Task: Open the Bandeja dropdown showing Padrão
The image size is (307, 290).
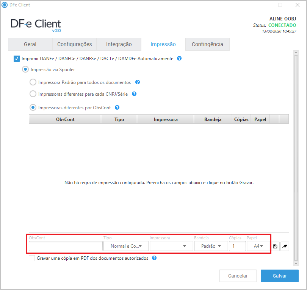Action: point(211,246)
